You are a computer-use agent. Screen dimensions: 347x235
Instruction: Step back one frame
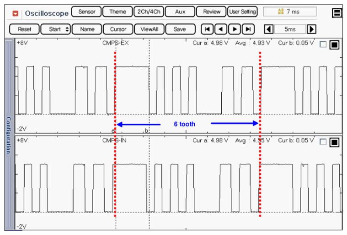[221, 29]
